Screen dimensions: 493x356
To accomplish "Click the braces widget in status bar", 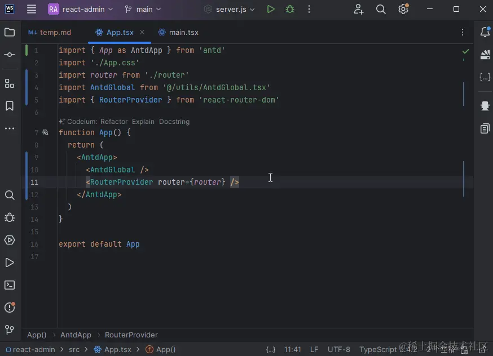I will pos(270,349).
